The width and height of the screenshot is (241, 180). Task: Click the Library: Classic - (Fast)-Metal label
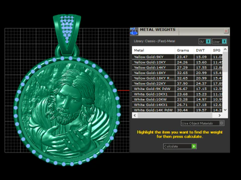pos(154,41)
